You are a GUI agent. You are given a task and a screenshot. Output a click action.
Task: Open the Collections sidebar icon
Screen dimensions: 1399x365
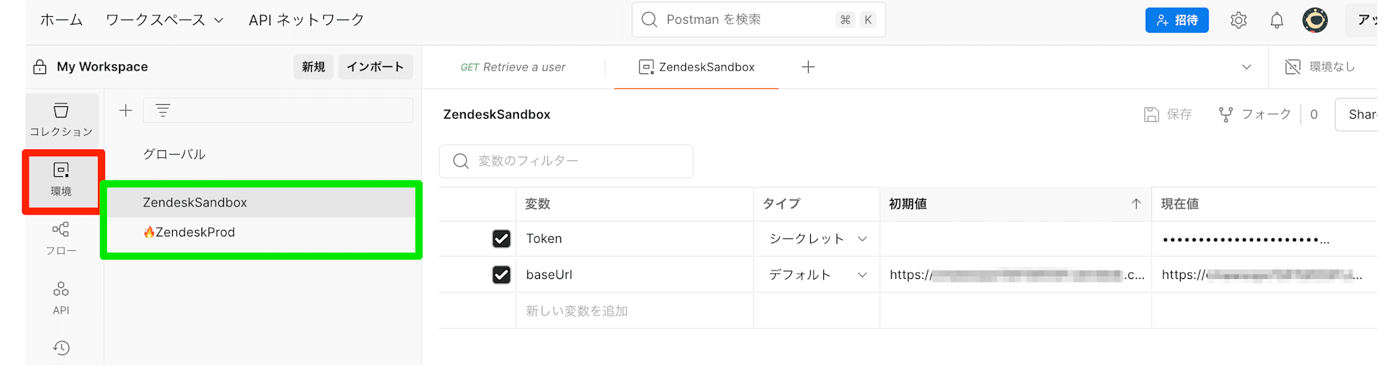(62, 119)
